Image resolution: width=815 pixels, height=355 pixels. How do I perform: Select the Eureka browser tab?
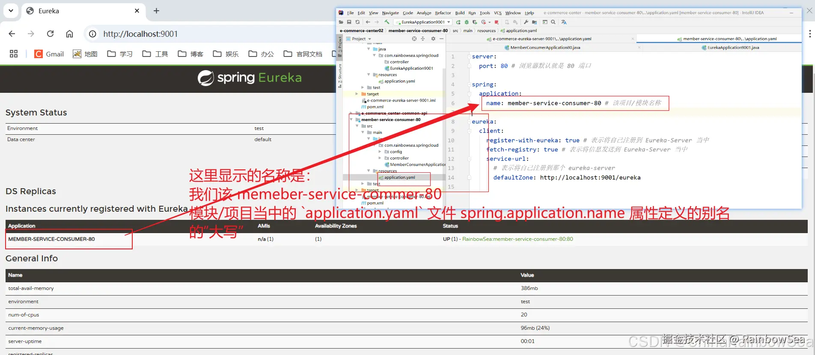click(x=83, y=11)
